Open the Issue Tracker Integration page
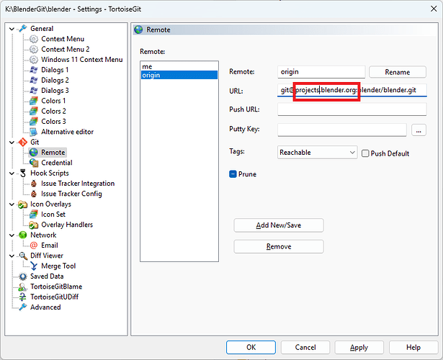 pyautogui.click(x=78, y=184)
